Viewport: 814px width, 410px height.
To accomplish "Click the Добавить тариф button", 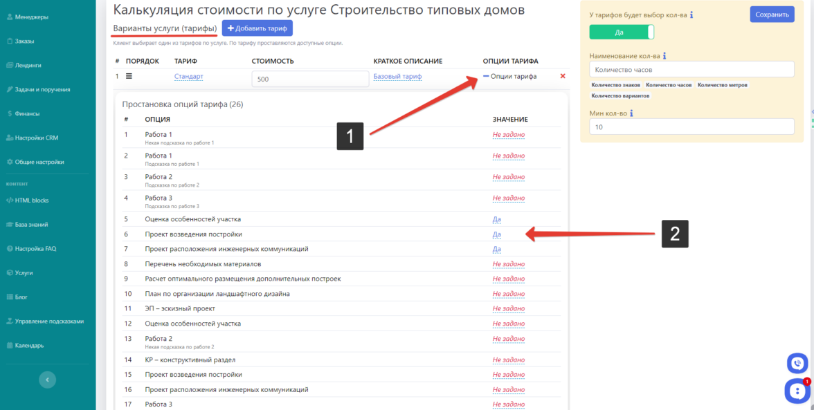I will click(257, 28).
